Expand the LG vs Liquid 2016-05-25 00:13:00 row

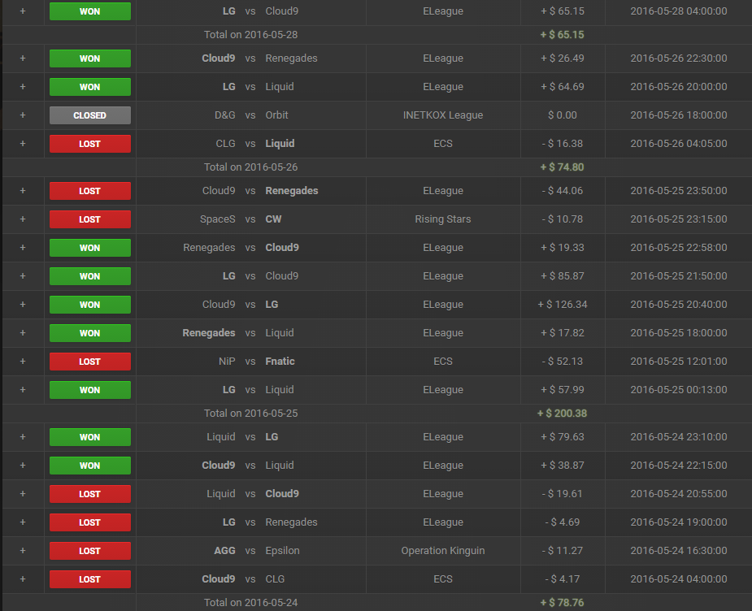[x=23, y=390]
